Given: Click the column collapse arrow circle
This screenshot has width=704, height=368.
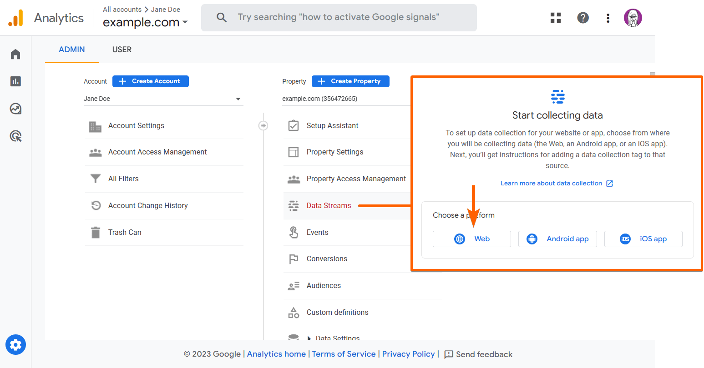Looking at the screenshot, I should [263, 125].
